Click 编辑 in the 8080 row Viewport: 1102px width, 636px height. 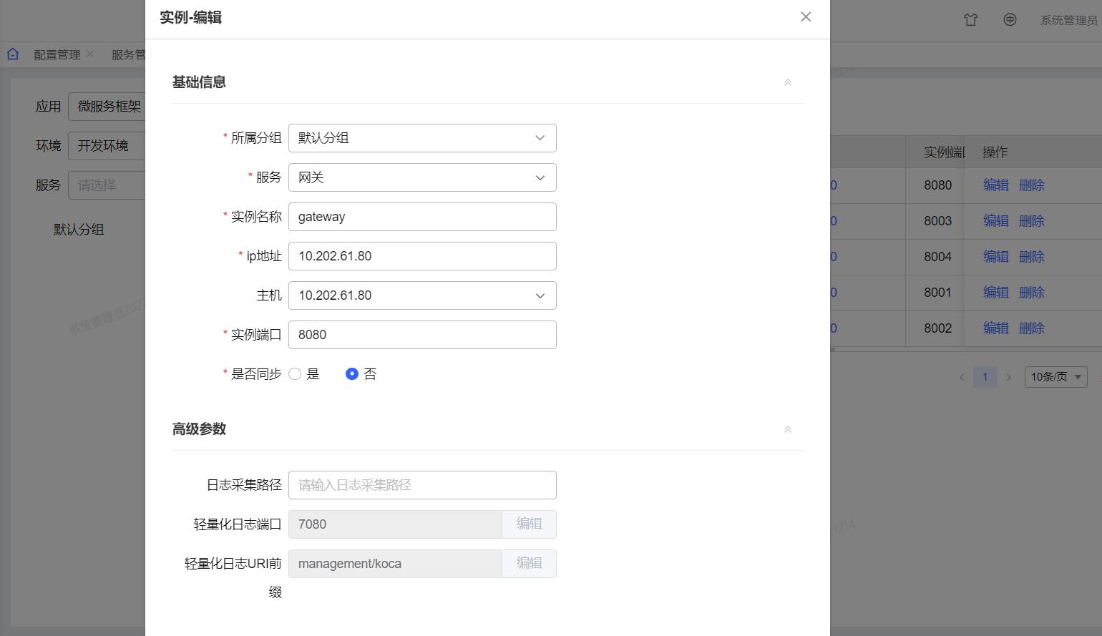click(996, 185)
